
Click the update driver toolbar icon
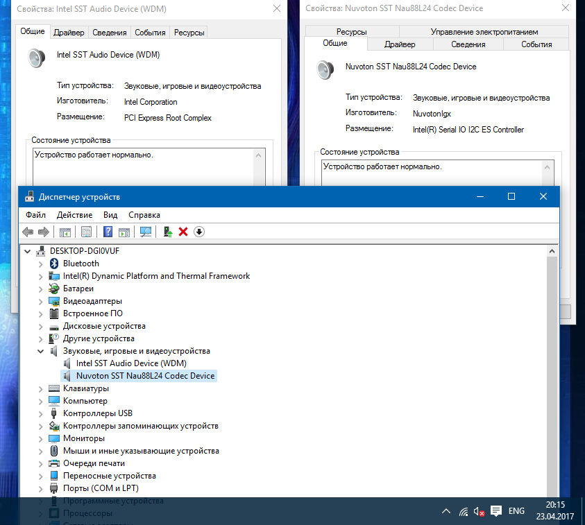coord(168,232)
